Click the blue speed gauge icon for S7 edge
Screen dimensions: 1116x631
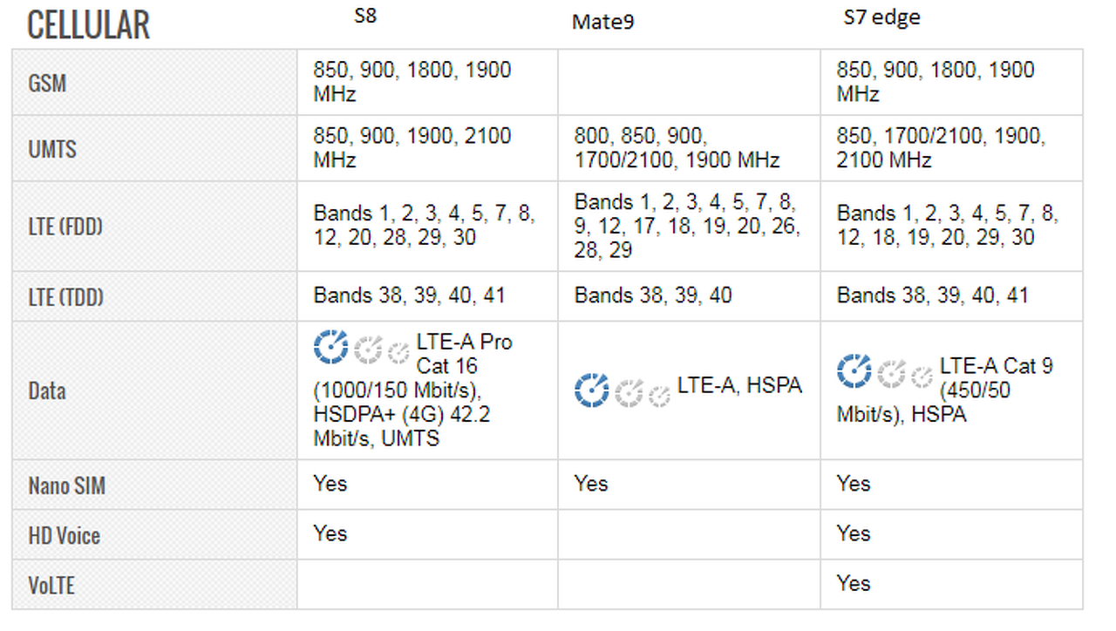(x=854, y=370)
